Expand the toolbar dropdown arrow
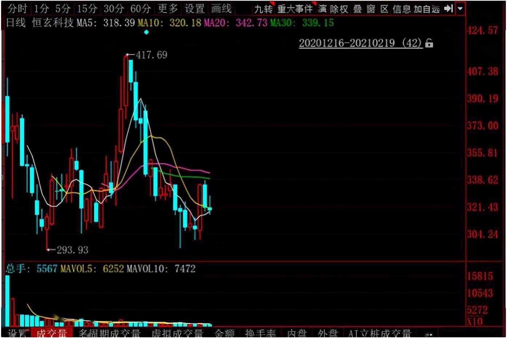The height and width of the screenshot is (338, 507). pyautogui.click(x=460, y=8)
